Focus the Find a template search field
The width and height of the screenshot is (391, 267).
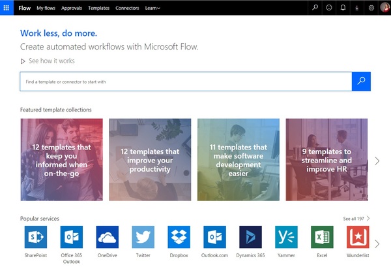(x=186, y=82)
